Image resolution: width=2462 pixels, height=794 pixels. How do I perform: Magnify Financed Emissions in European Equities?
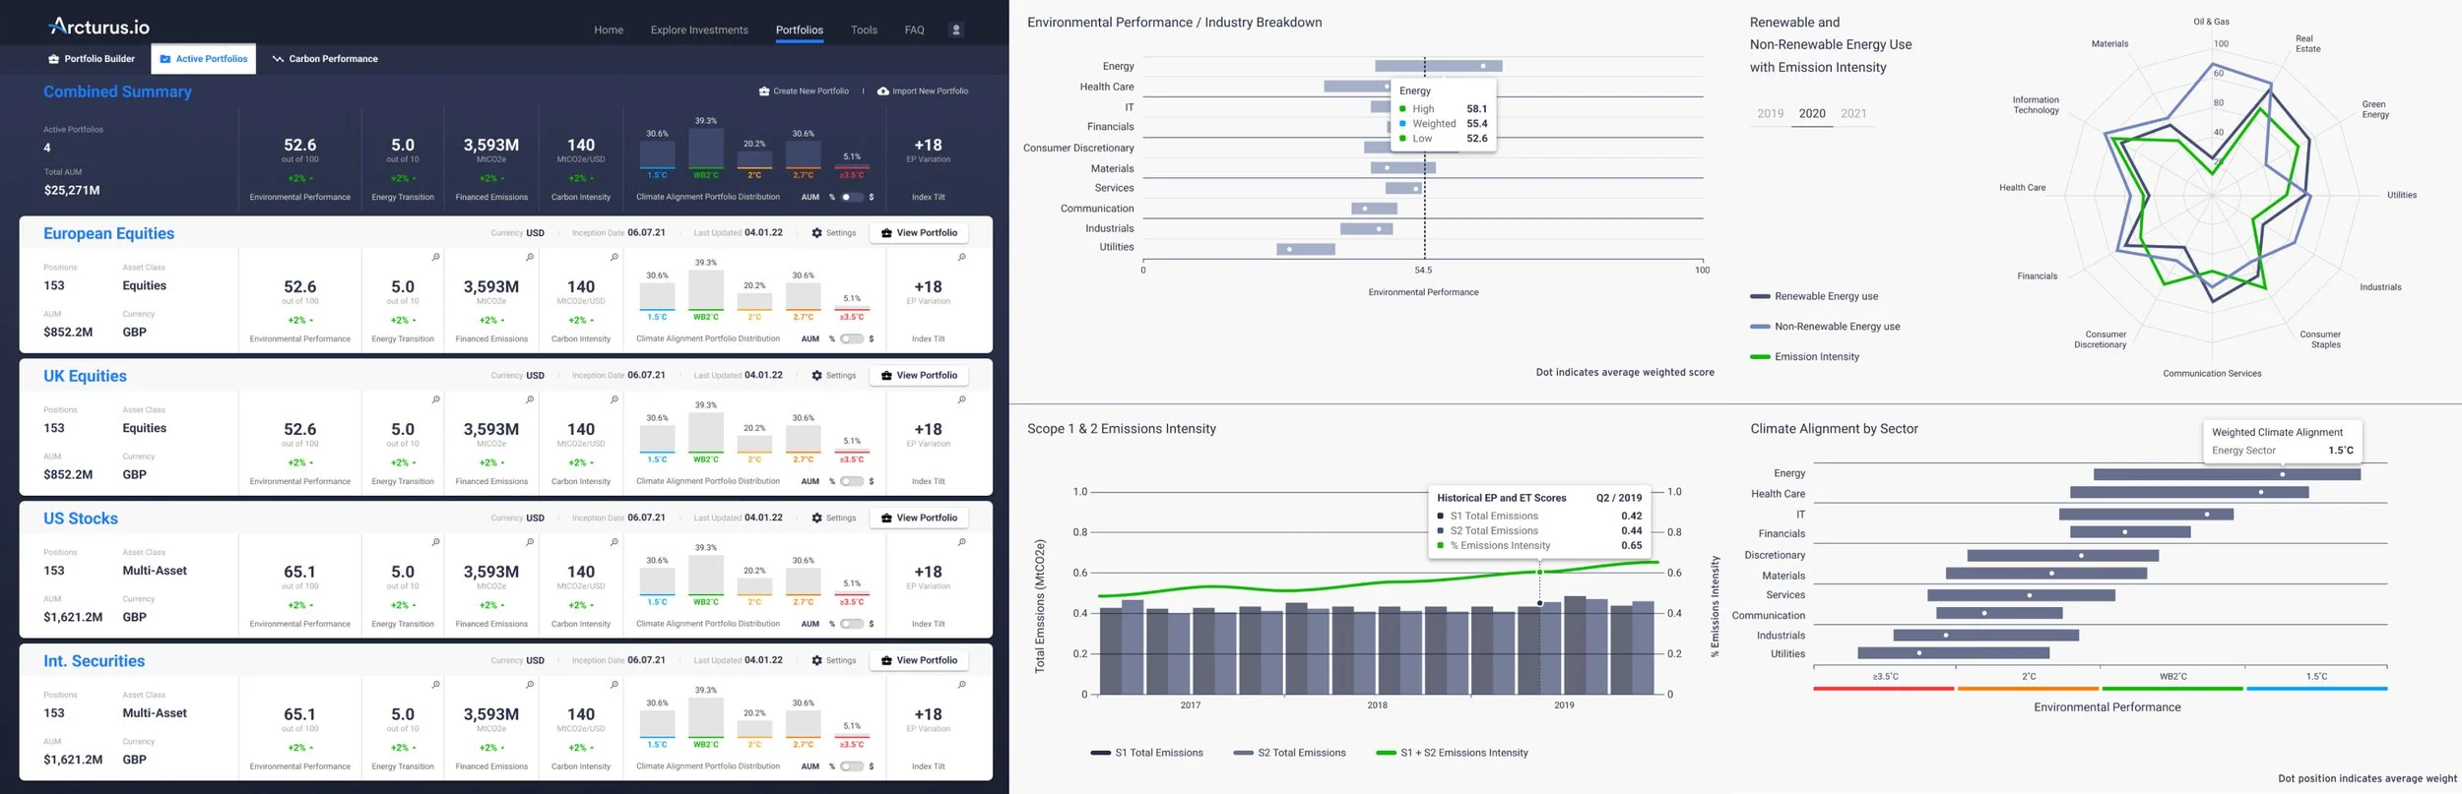pos(530,258)
